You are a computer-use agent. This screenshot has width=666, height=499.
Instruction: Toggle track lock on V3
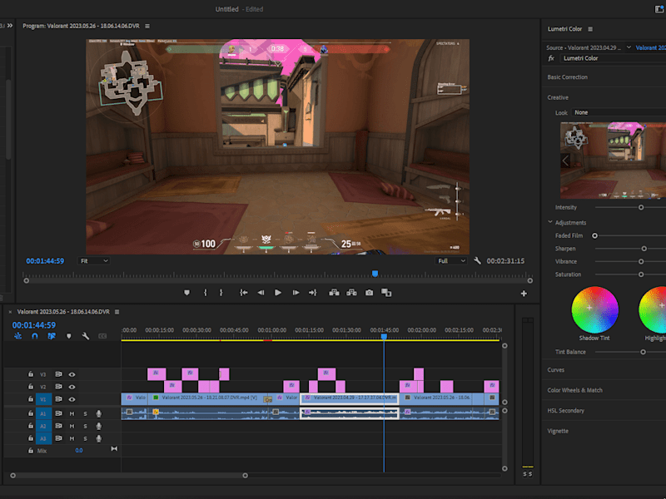[x=31, y=374]
